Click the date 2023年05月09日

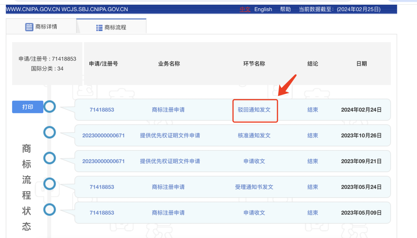pyautogui.click(x=361, y=213)
